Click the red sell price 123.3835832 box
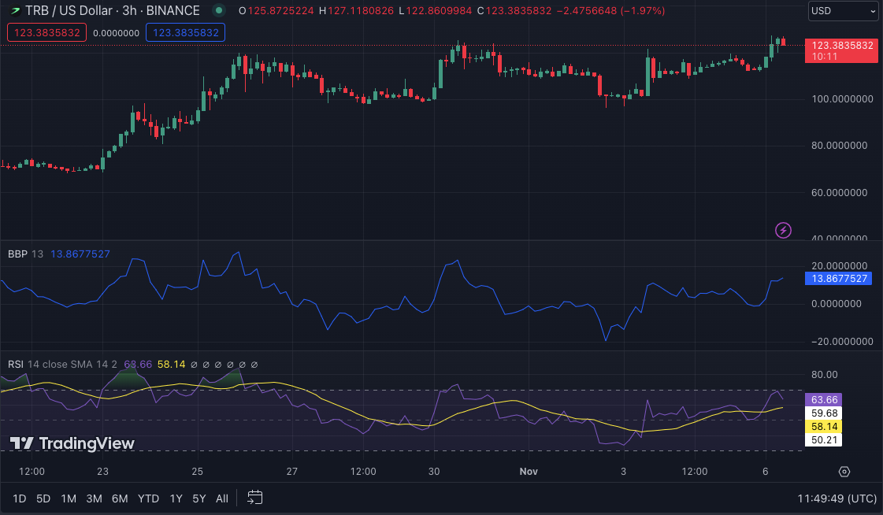The image size is (883, 515). (x=46, y=32)
